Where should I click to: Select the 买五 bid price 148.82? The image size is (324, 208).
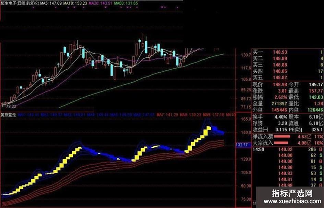pyautogui.click(x=280, y=78)
